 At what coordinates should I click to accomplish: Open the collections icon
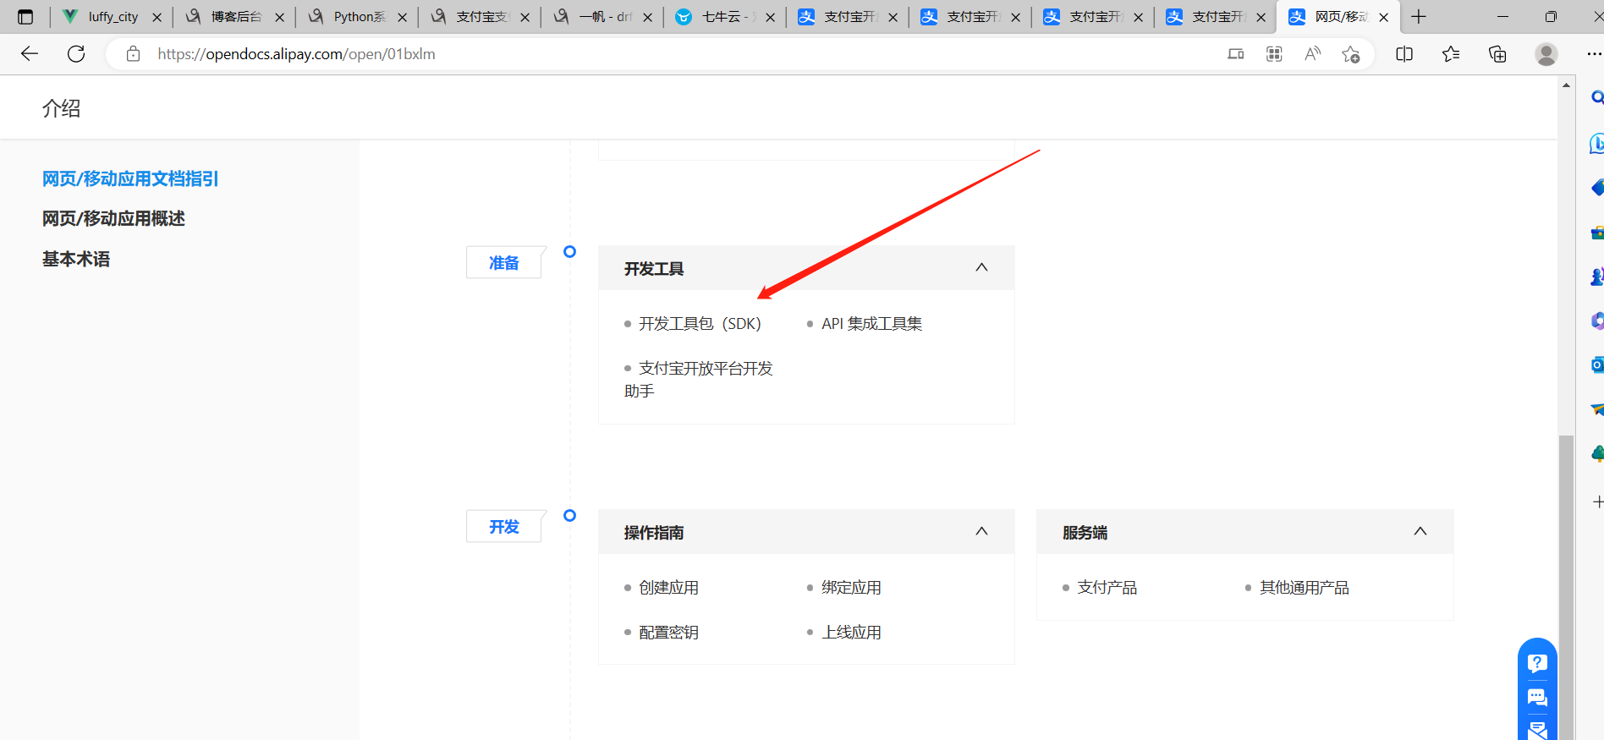pyautogui.click(x=1497, y=54)
